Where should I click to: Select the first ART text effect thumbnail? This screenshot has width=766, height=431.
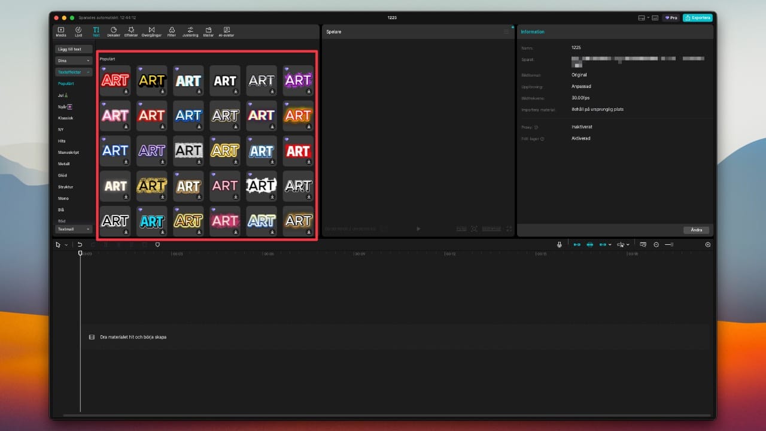click(x=114, y=80)
